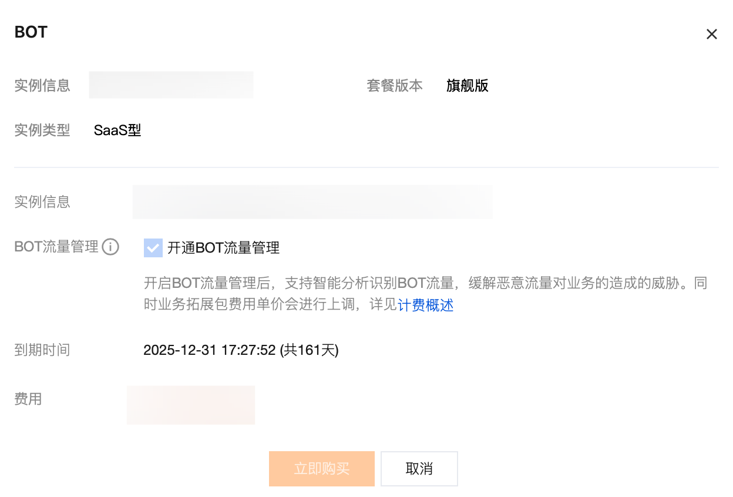Click the BOT dialog title

click(x=31, y=32)
